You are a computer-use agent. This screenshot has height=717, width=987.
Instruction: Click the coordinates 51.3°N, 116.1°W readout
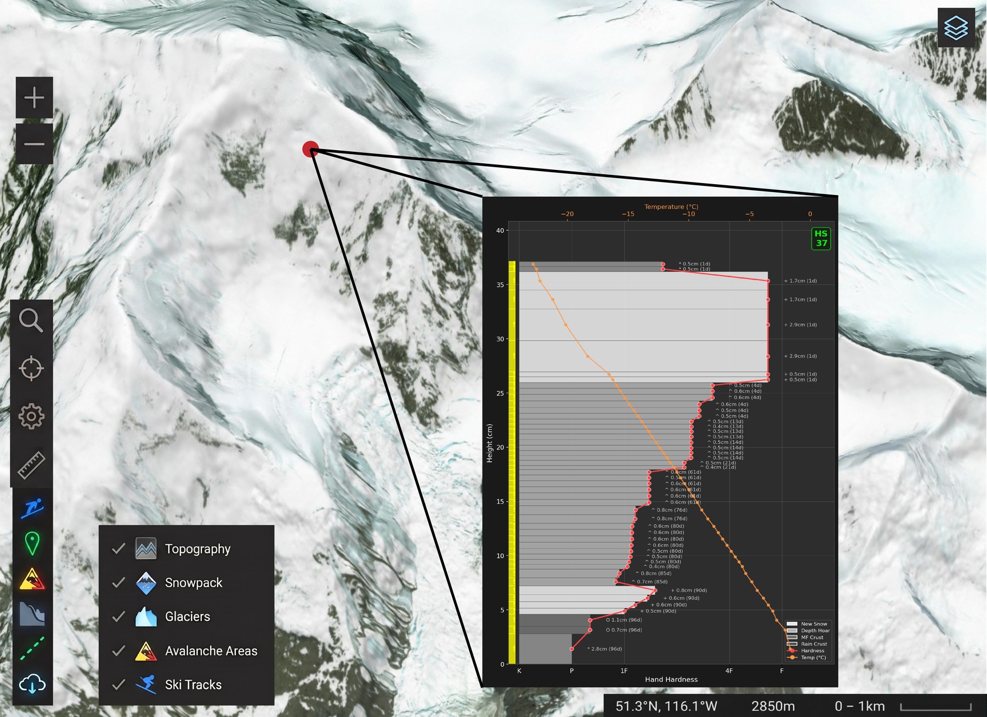click(666, 706)
